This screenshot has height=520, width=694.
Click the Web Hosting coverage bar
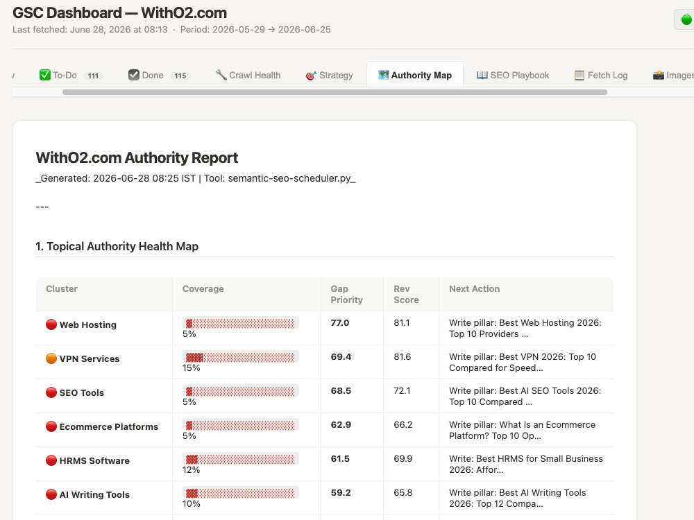[x=240, y=323]
